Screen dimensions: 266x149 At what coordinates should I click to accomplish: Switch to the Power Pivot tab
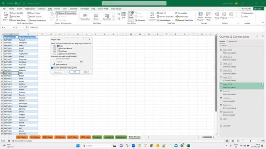click(103, 9)
